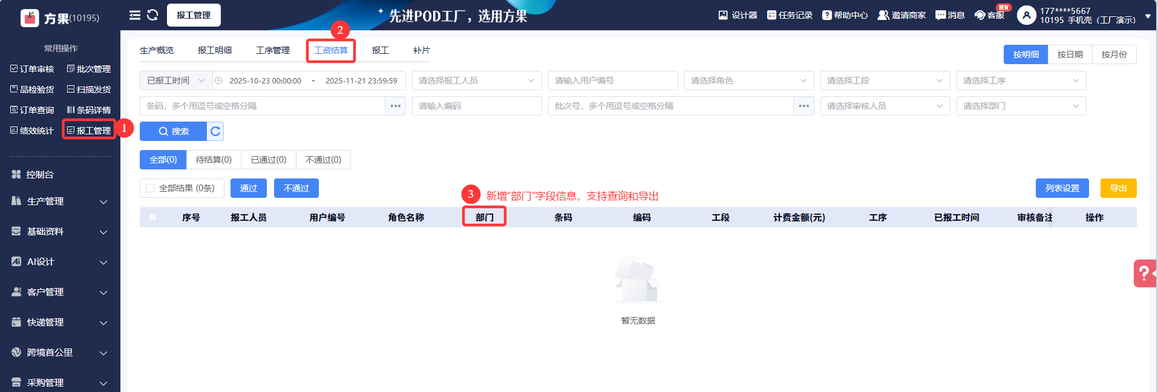Expand 生产管理 in the sidebar

click(x=60, y=201)
